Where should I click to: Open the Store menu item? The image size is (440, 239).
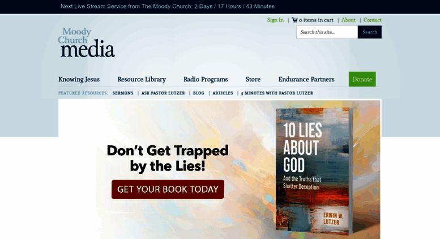pos(253,79)
